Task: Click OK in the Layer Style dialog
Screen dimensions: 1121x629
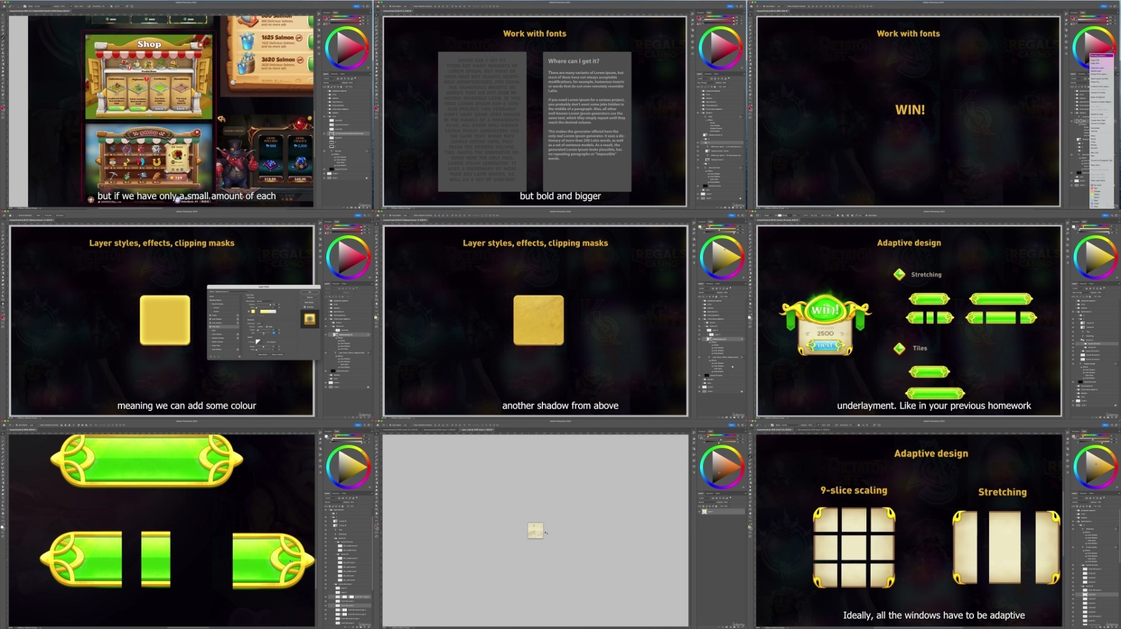Action: pyautogui.click(x=310, y=292)
